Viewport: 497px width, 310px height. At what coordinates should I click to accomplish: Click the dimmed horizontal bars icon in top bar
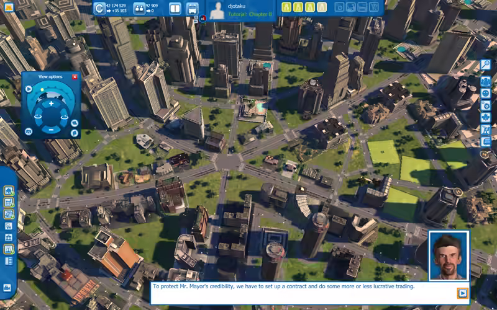click(x=362, y=7)
